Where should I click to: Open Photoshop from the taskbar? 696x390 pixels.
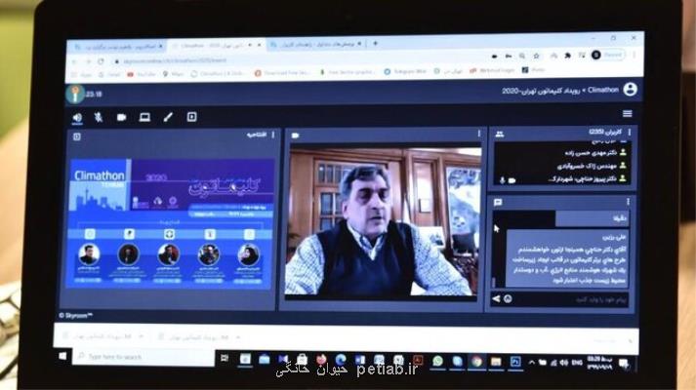[515, 362]
